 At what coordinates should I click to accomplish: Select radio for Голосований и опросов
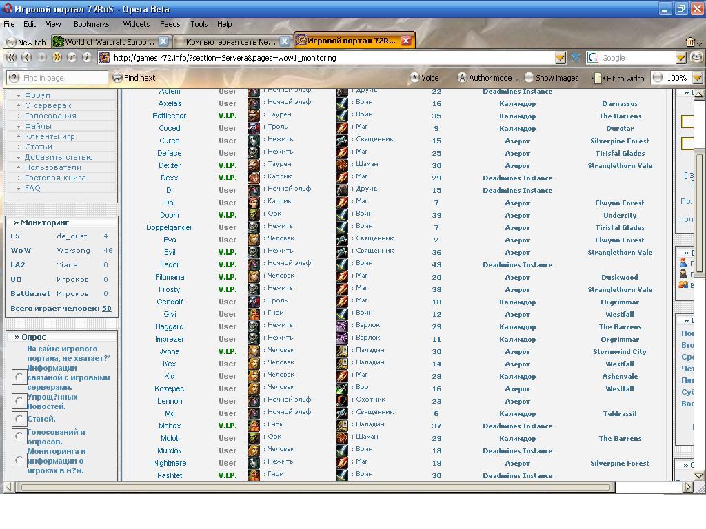(19, 436)
